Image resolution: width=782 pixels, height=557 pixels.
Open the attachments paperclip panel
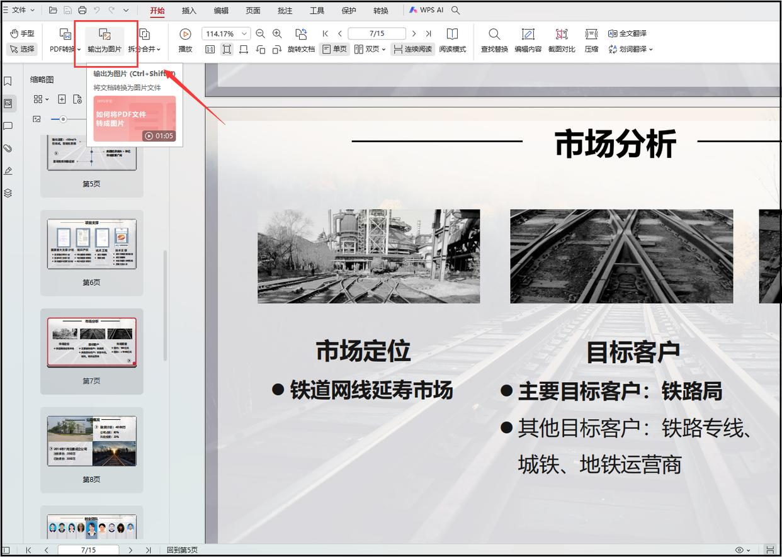tap(8, 149)
